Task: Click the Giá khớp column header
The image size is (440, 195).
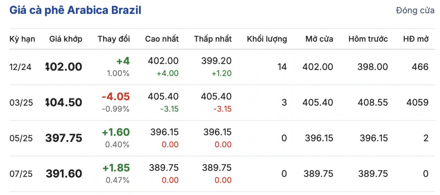Action: [66, 39]
